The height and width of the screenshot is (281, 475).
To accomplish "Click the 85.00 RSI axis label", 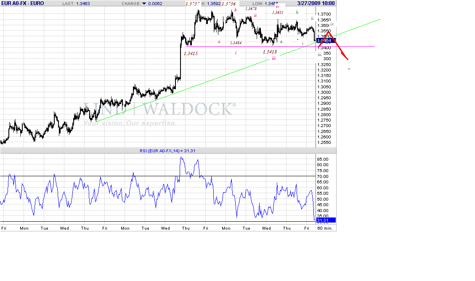I will tap(323, 159).
